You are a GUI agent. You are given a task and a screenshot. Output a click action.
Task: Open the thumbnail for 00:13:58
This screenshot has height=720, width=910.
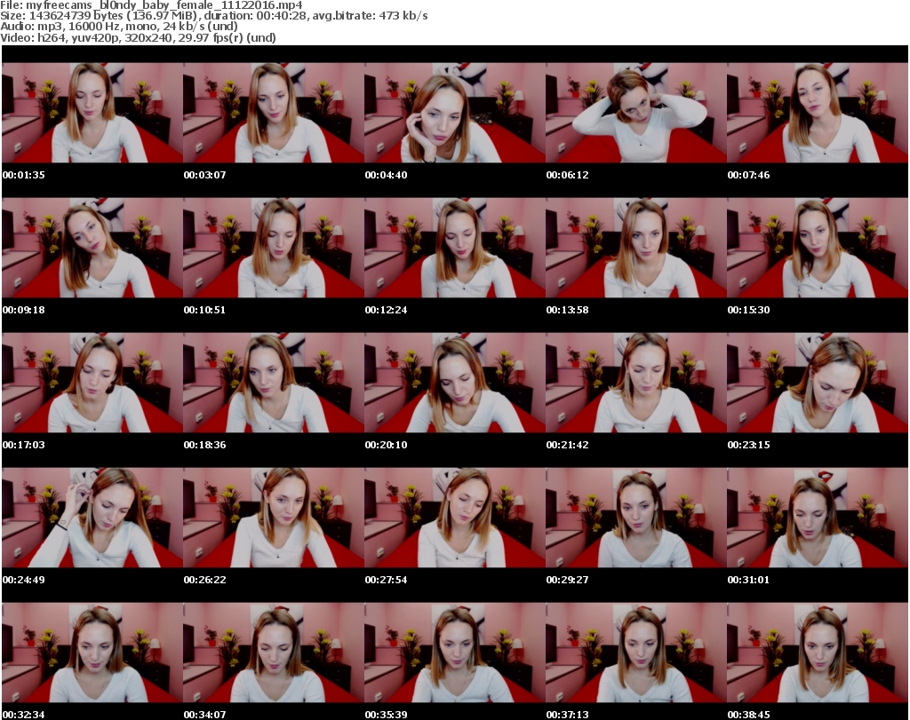635,248
